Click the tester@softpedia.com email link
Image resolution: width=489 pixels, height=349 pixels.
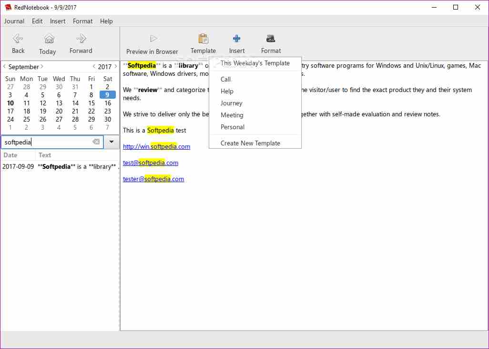(153, 179)
